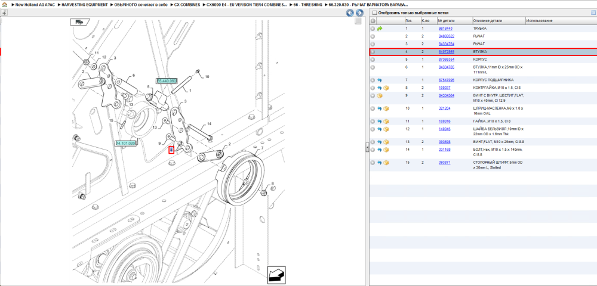Click the vehicle front direction icon
This screenshot has width=597, height=286.
79,23
